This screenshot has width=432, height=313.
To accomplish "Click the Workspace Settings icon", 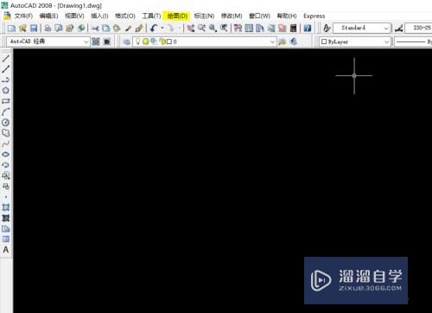I will coord(96,42).
